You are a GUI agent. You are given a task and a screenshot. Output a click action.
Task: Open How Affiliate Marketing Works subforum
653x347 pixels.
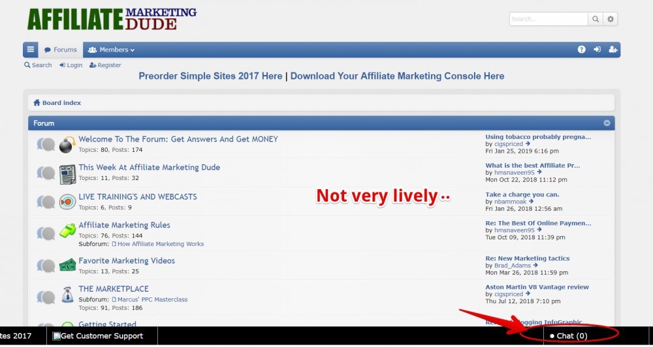[161, 244]
